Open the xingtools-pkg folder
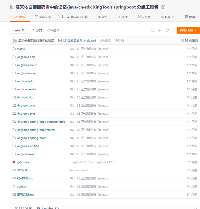Screen dimensions: 200x209 coord(26,114)
